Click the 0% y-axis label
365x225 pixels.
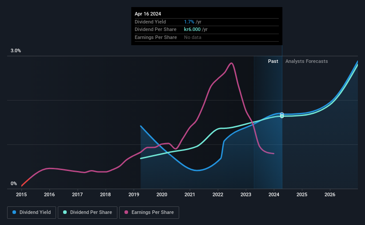click(x=14, y=183)
